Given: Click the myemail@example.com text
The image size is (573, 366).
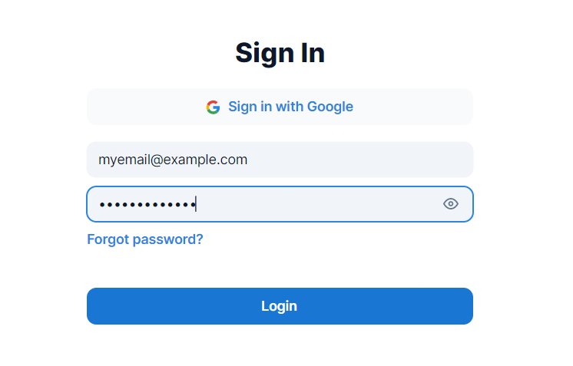Looking at the screenshot, I should (x=173, y=160).
